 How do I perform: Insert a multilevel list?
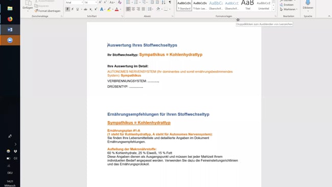[x=144, y=3]
